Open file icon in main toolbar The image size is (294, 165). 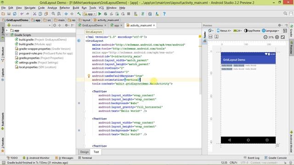point(3,14)
